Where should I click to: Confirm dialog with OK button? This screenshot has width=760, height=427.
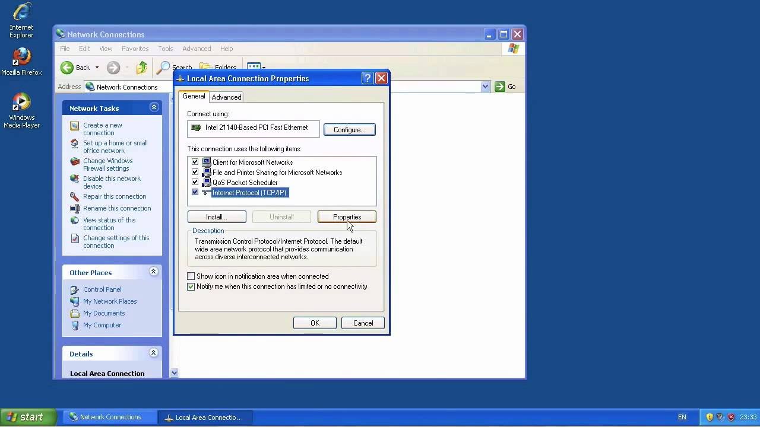(315, 323)
